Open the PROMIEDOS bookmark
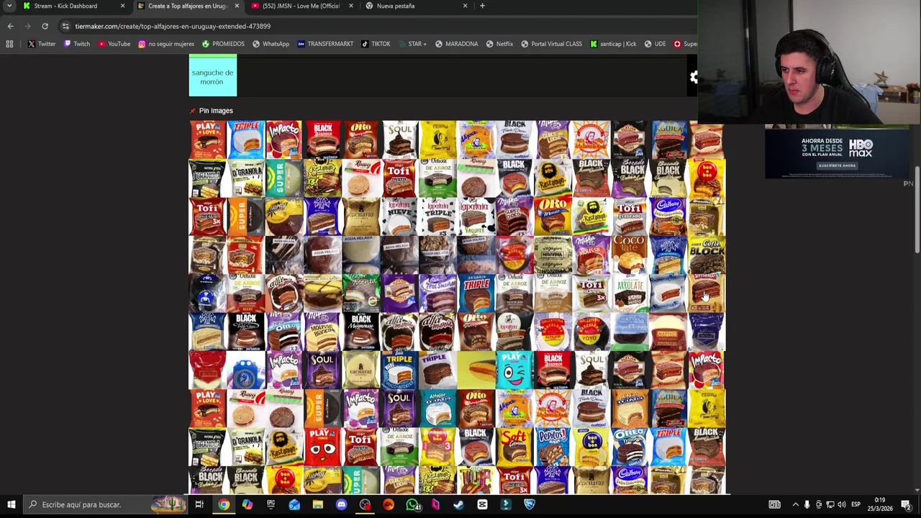The height and width of the screenshot is (518, 921). click(223, 44)
